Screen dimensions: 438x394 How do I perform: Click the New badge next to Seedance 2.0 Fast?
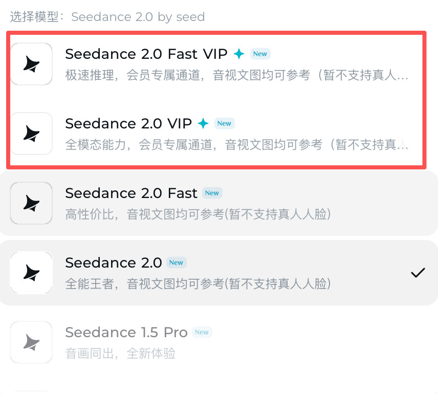click(212, 192)
